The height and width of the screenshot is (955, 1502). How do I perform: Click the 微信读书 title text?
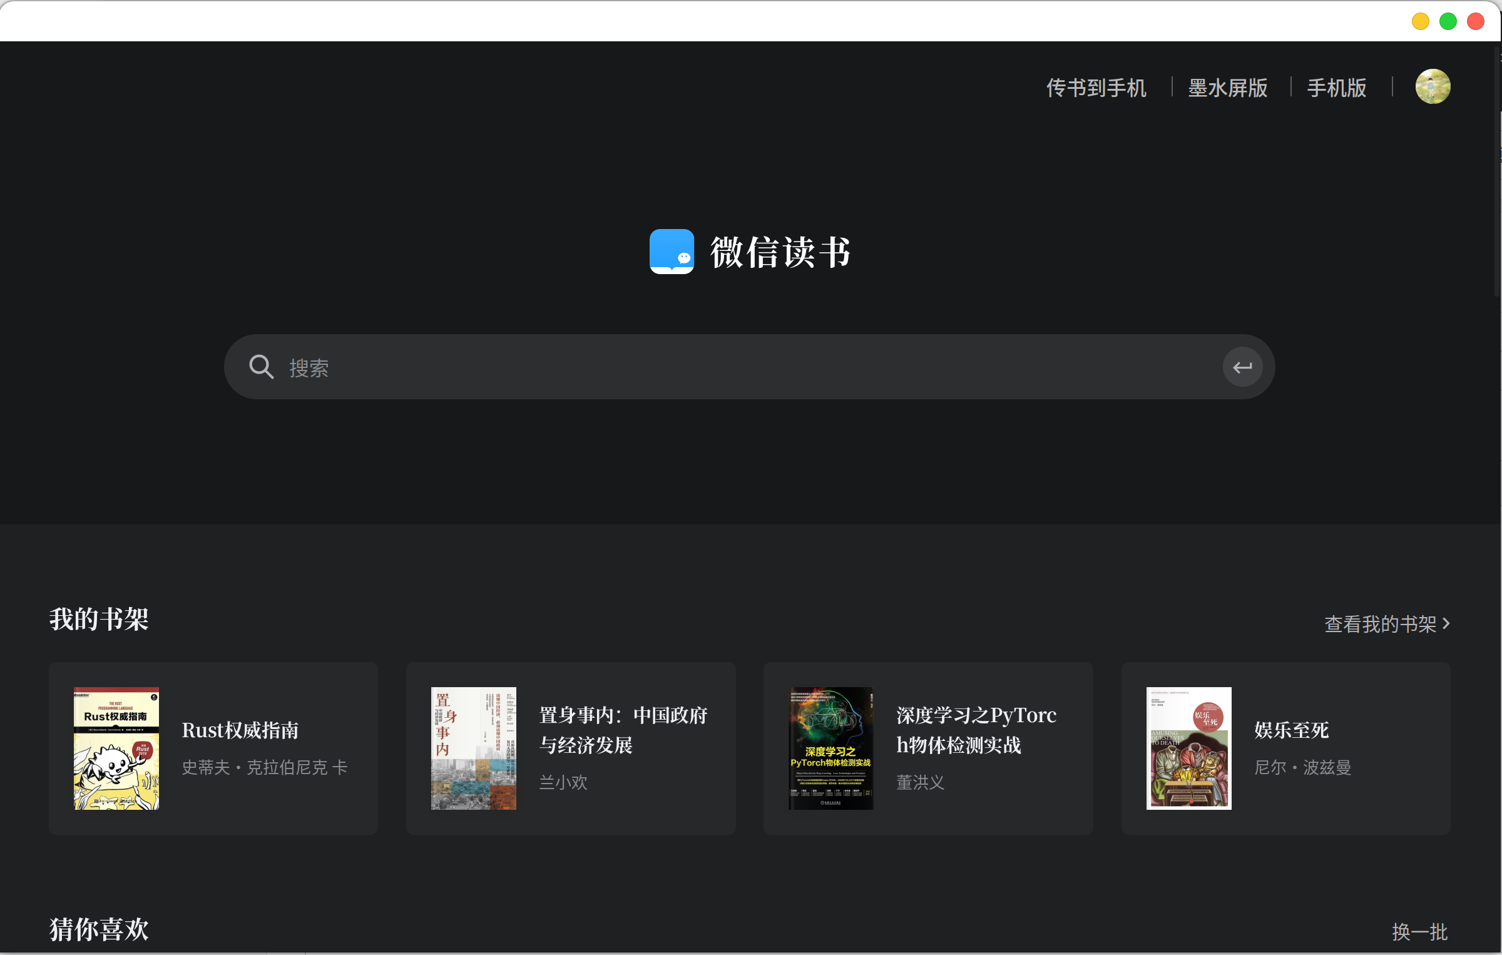tap(780, 252)
